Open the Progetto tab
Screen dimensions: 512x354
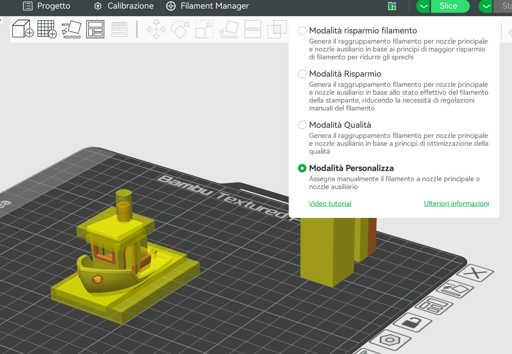tap(46, 6)
